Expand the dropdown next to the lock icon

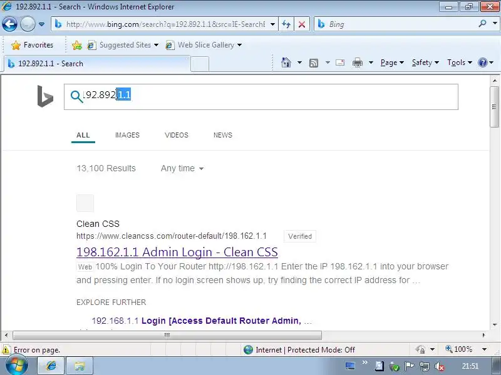tap(432, 349)
